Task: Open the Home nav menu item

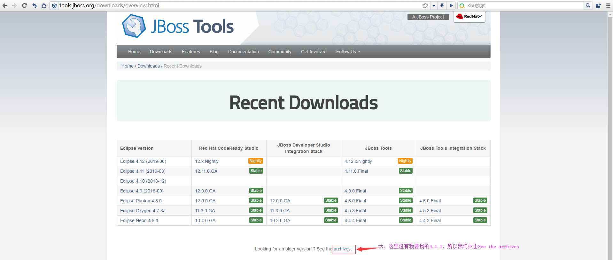Action: pyautogui.click(x=134, y=52)
